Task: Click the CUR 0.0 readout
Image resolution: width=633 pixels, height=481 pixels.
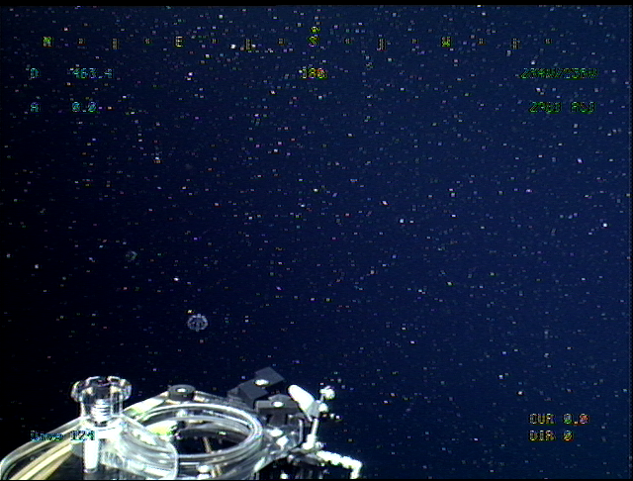Action: point(559,419)
